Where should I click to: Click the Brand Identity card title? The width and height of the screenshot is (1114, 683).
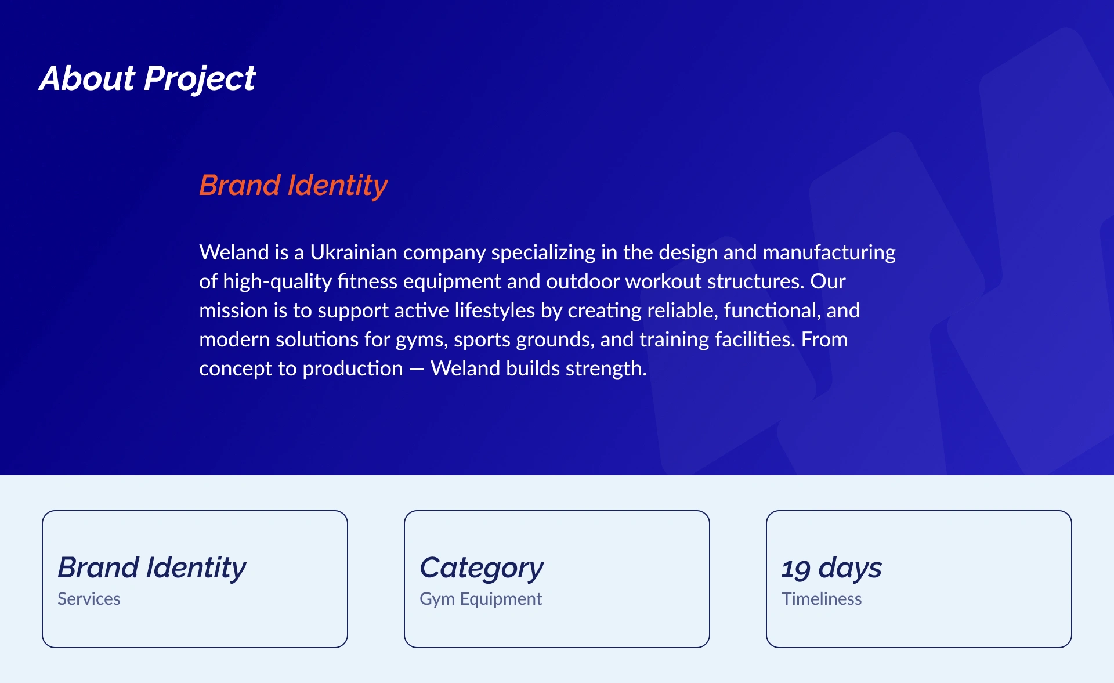click(152, 568)
